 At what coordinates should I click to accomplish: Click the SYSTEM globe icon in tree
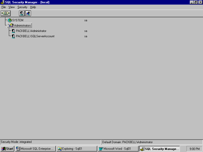click(10, 20)
